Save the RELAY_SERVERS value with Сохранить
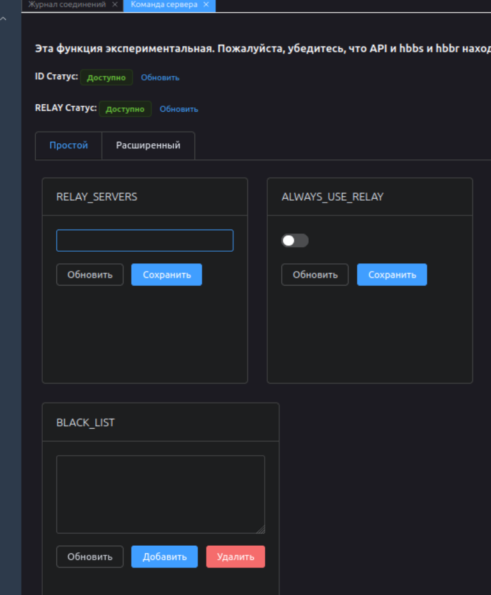 pos(166,275)
